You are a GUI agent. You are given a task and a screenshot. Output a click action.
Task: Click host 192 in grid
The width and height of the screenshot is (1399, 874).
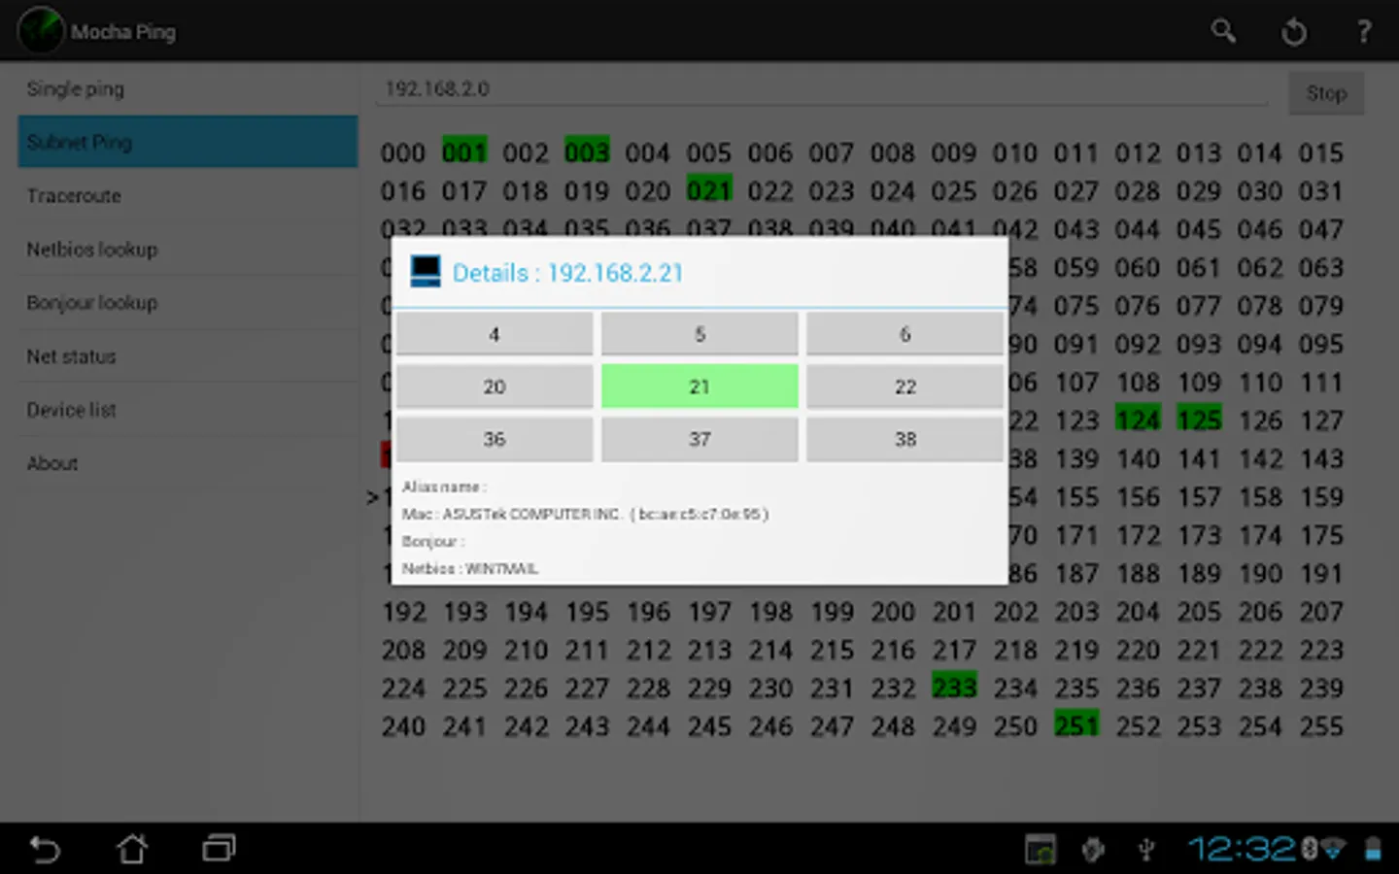(x=403, y=612)
